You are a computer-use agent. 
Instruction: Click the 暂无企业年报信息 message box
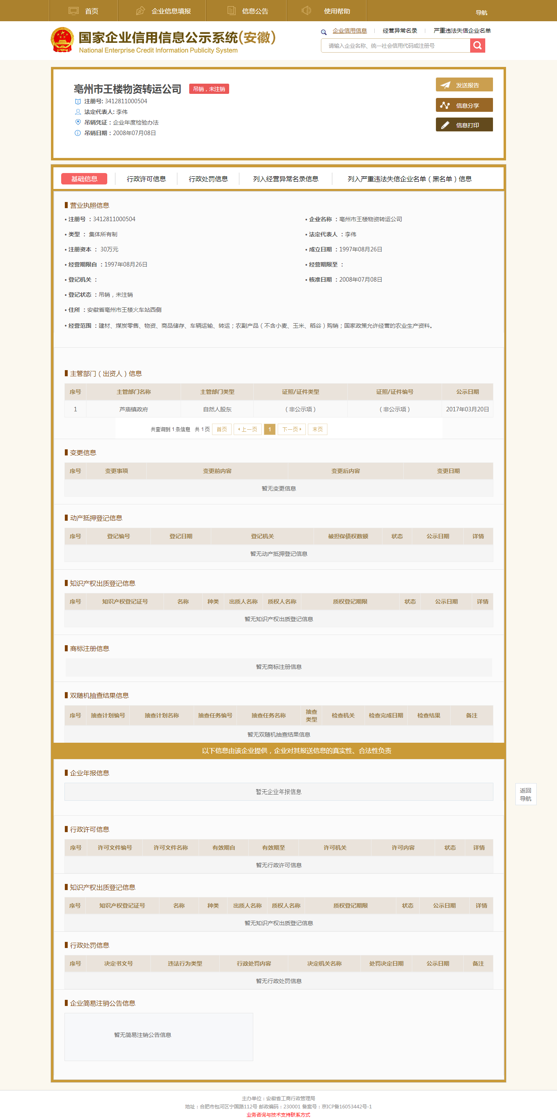tap(279, 792)
